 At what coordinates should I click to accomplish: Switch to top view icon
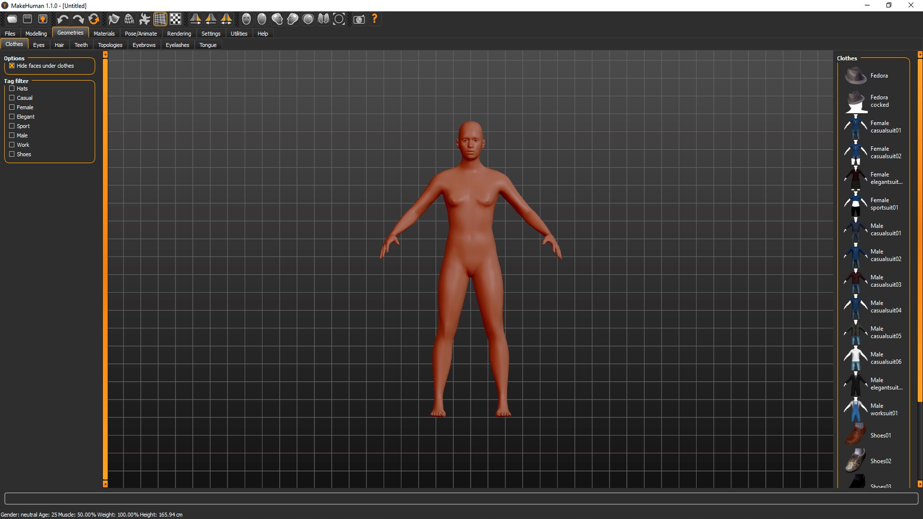(308, 19)
